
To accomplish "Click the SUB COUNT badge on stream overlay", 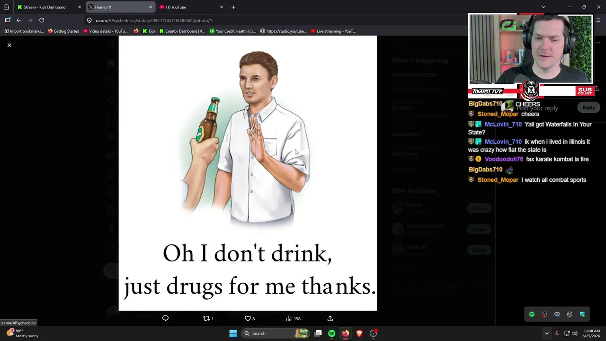I will tap(585, 91).
